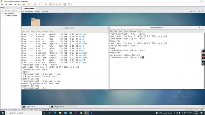Open Search menu in root@localhost terminal
Screen dimensions: 205x115
pos(38,31)
